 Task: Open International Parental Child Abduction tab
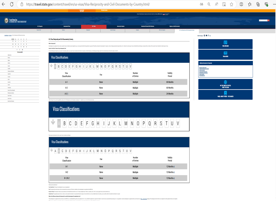pyautogui.click(x=147, y=26)
